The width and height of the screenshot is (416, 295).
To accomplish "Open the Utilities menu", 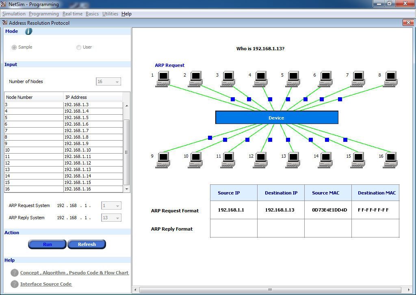I will (x=110, y=13).
